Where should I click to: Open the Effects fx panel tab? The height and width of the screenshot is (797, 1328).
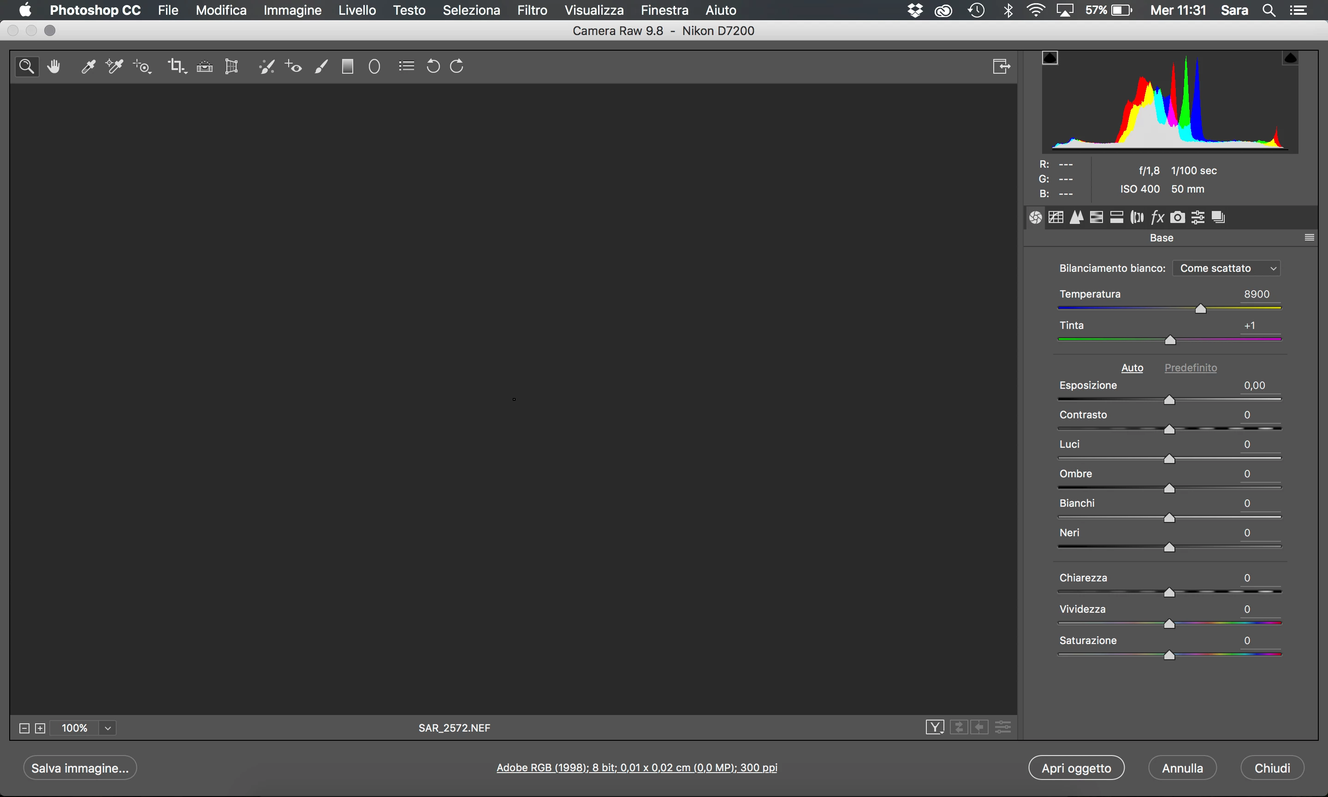point(1157,217)
